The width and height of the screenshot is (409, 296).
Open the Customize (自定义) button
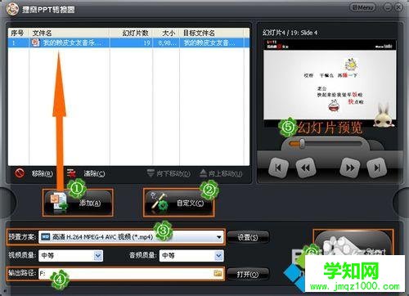[179, 203]
